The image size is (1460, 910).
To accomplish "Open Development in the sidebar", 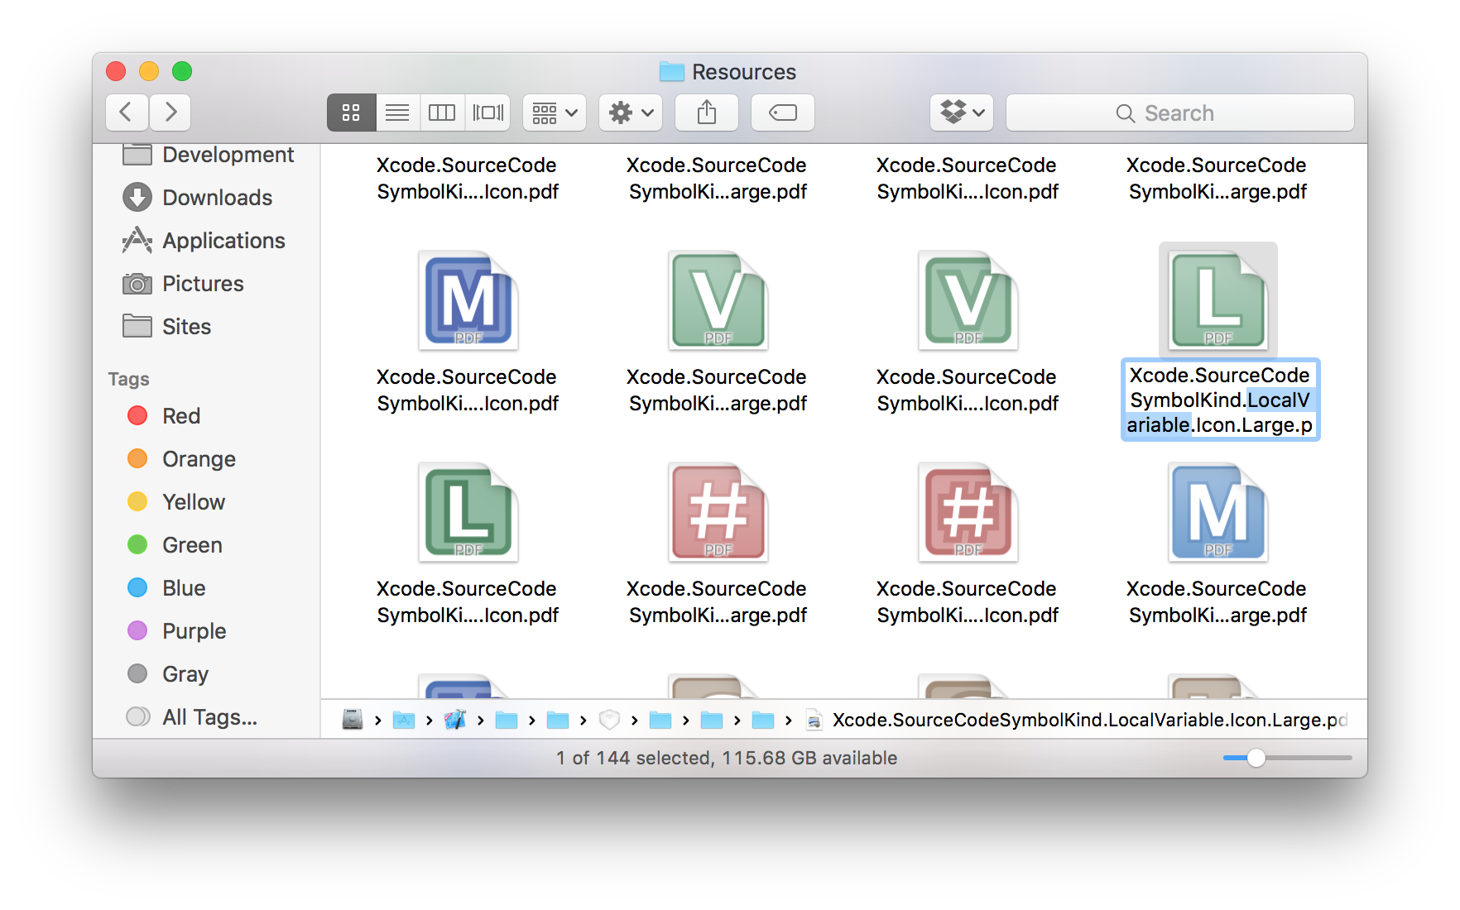I will tap(209, 155).
